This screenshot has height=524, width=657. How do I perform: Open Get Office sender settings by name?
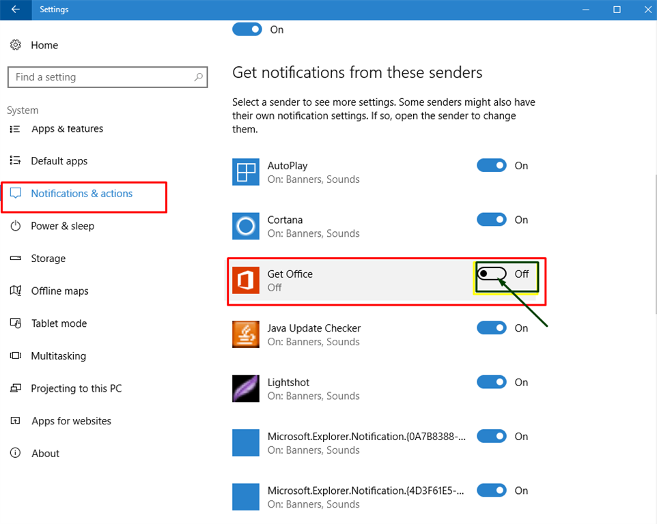click(x=290, y=274)
